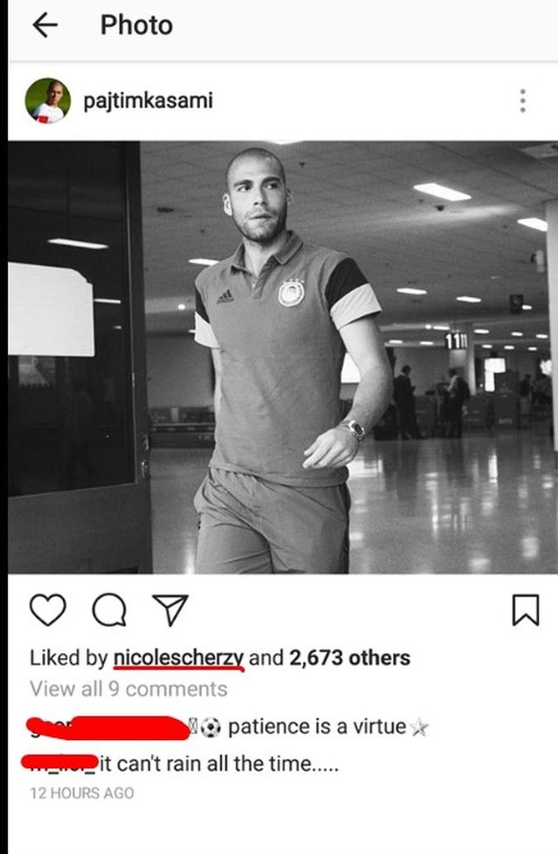The height and width of the screenshot is (854, 558).
Task: Save the post with bookmark icon
Action: (525, 610)
